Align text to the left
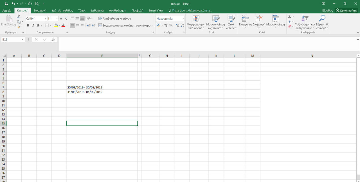The height and width of the screenshot is (182, 360). [x=72, y=25]
